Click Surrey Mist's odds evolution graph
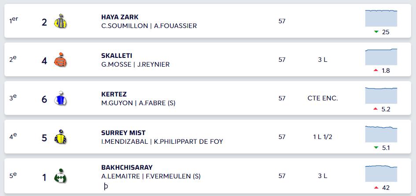 381,134
